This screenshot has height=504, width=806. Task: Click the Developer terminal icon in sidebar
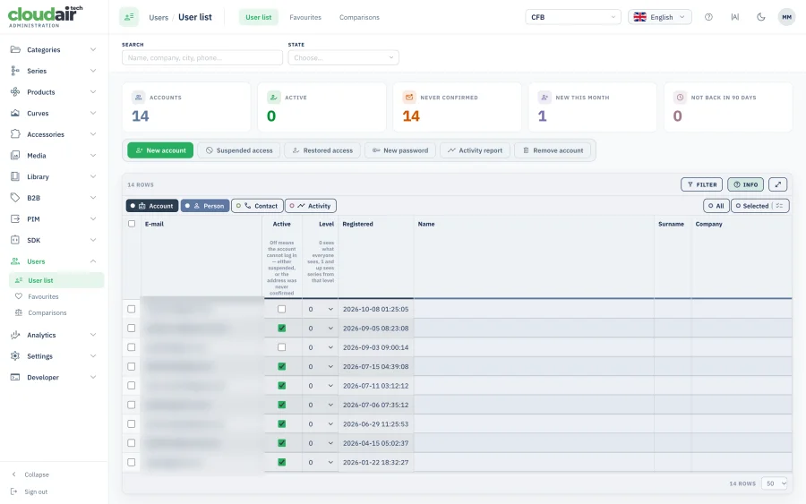pos(15,377)
